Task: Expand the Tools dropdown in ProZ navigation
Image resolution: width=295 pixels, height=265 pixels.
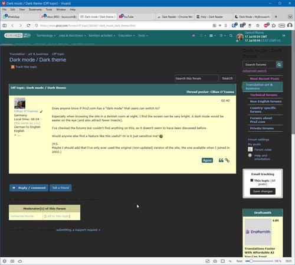Action: point(143,35)
